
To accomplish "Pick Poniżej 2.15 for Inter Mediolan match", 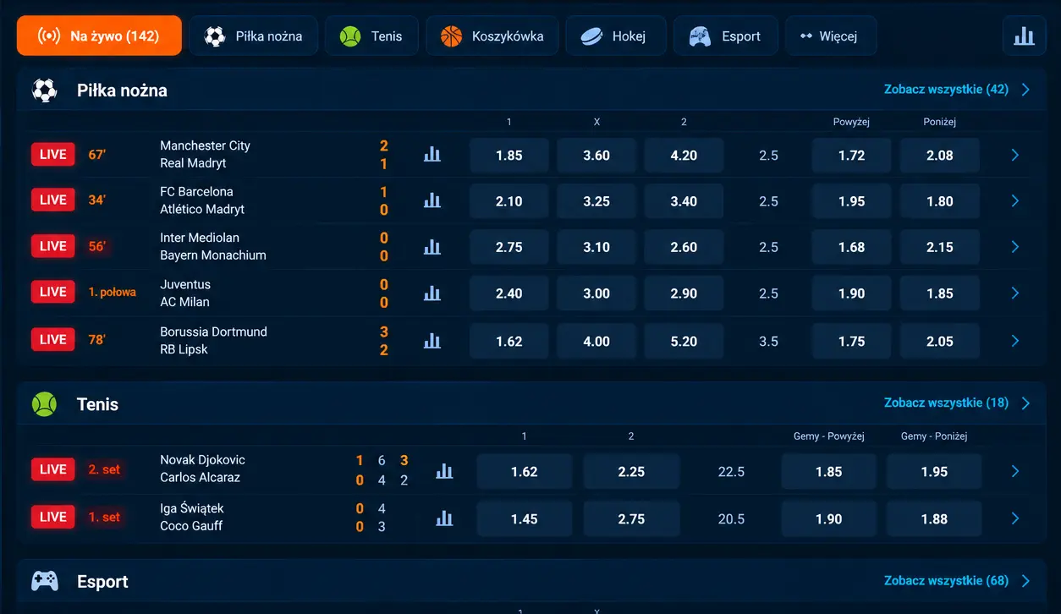I will [940, 247].
